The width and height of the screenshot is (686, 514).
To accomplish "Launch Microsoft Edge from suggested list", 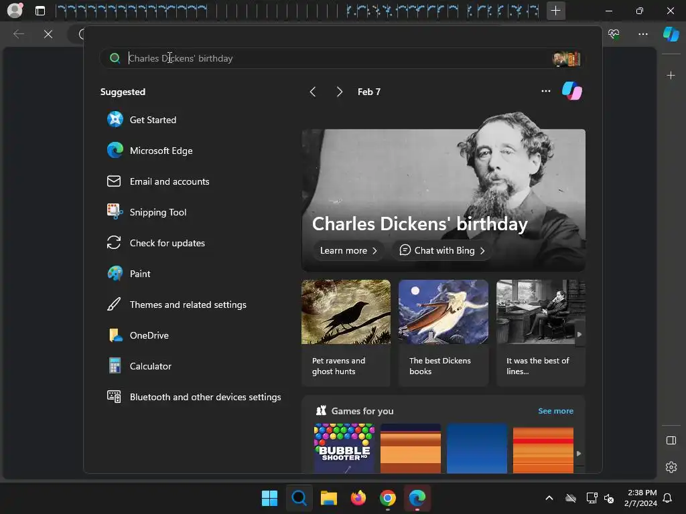I will tap(149, 151).
